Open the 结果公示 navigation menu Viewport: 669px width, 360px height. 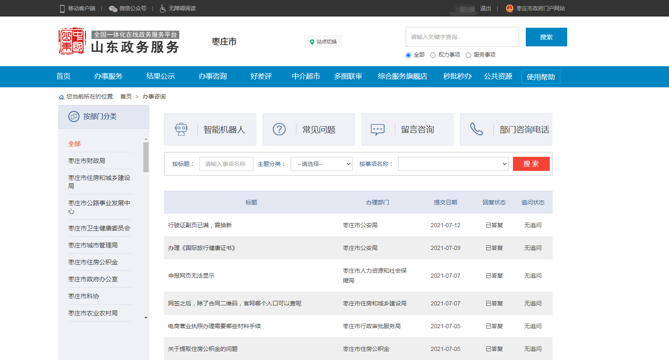(160, 77)
